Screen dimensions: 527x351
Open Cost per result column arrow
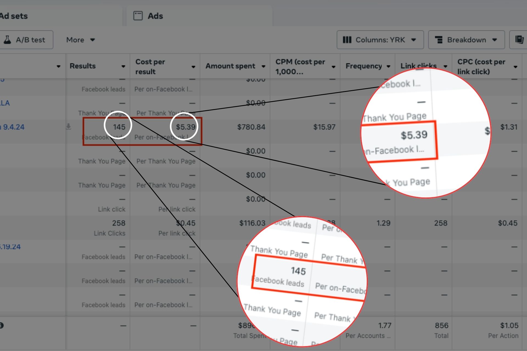click(193, 67)
